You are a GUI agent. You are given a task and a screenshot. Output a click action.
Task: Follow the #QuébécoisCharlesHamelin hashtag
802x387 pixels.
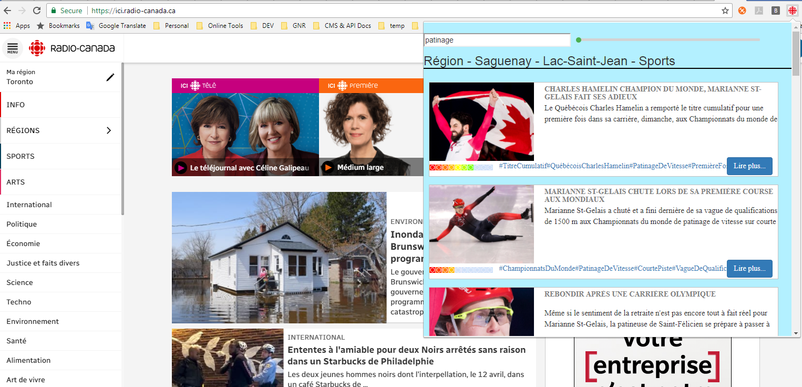[x=588, y=166]
